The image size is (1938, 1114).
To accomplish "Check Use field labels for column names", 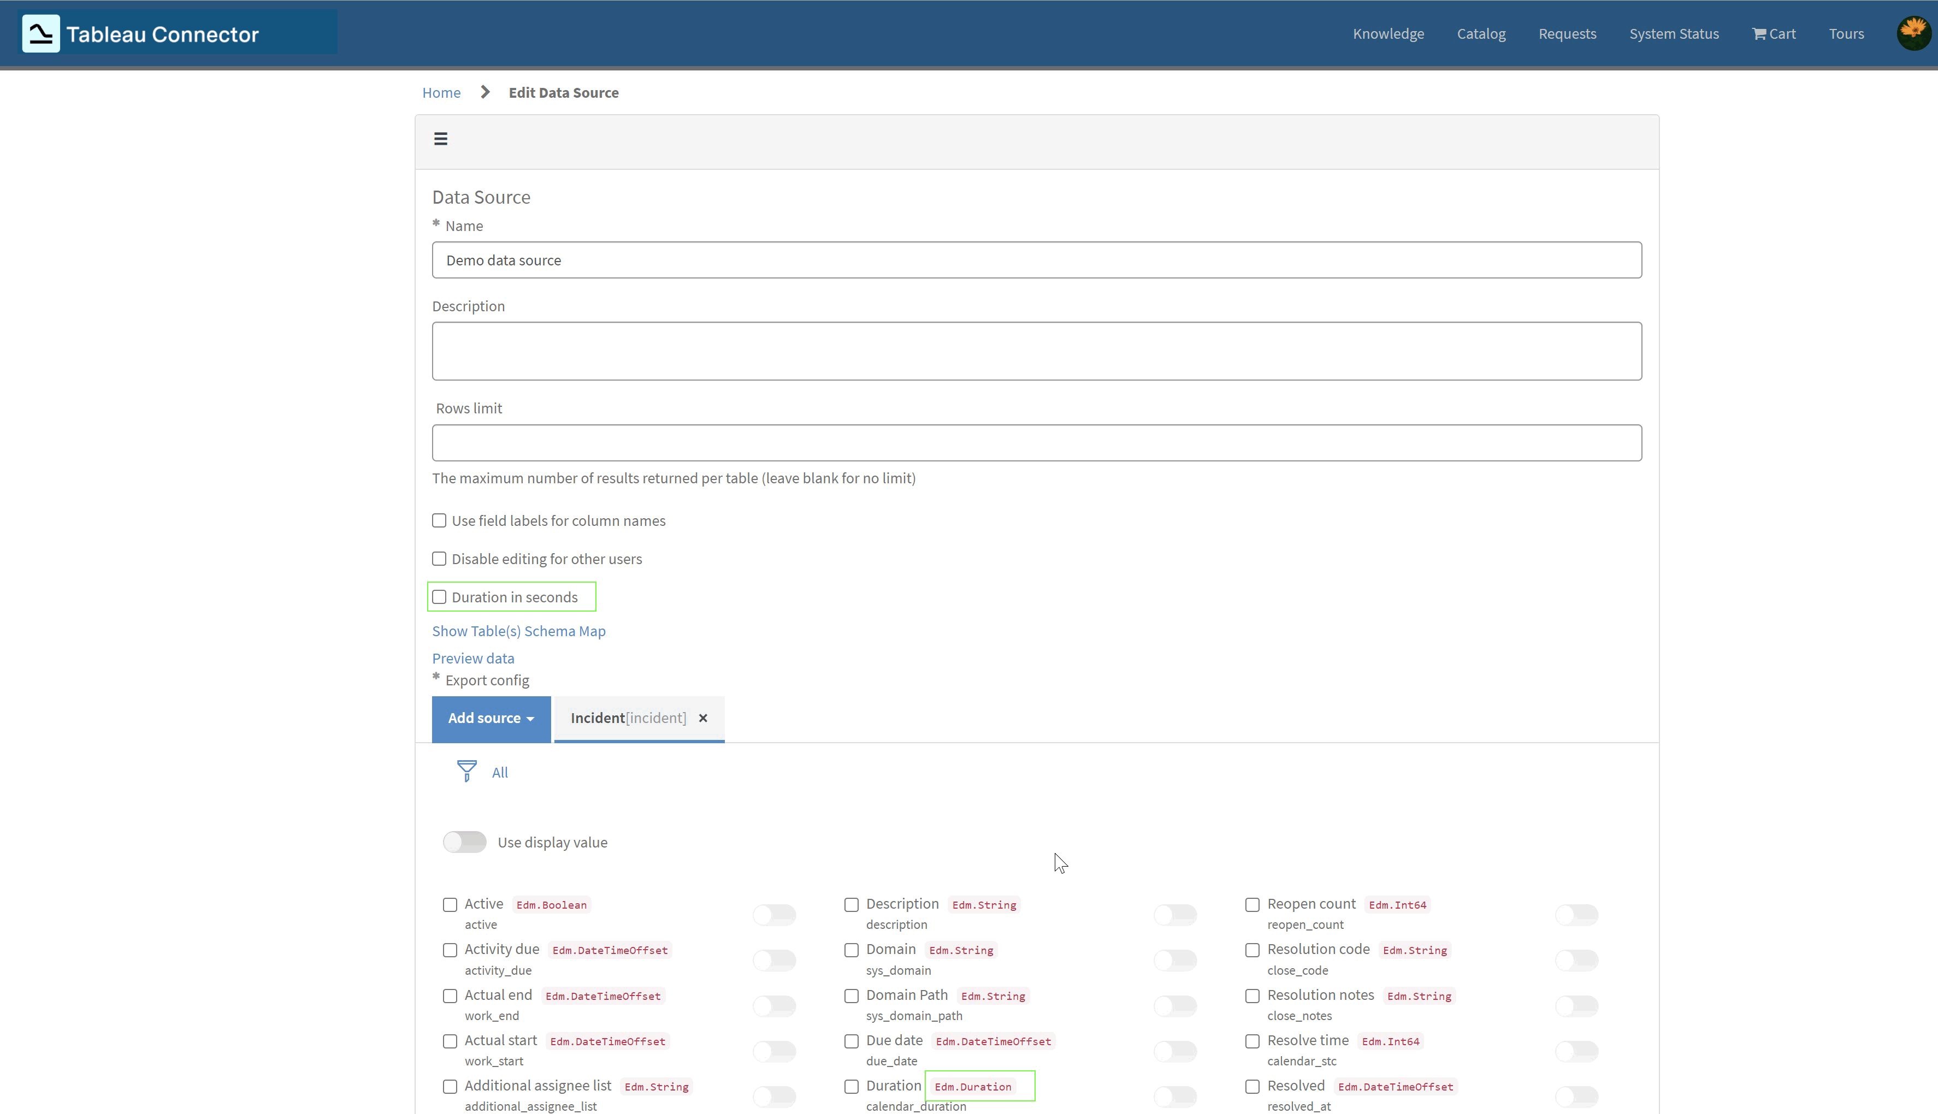I will [x=439, y=520].
